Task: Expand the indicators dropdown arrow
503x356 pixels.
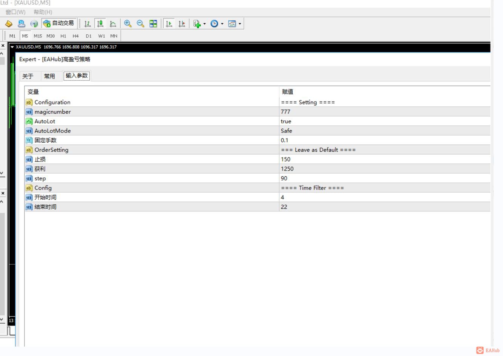Action: click(205, 24)
